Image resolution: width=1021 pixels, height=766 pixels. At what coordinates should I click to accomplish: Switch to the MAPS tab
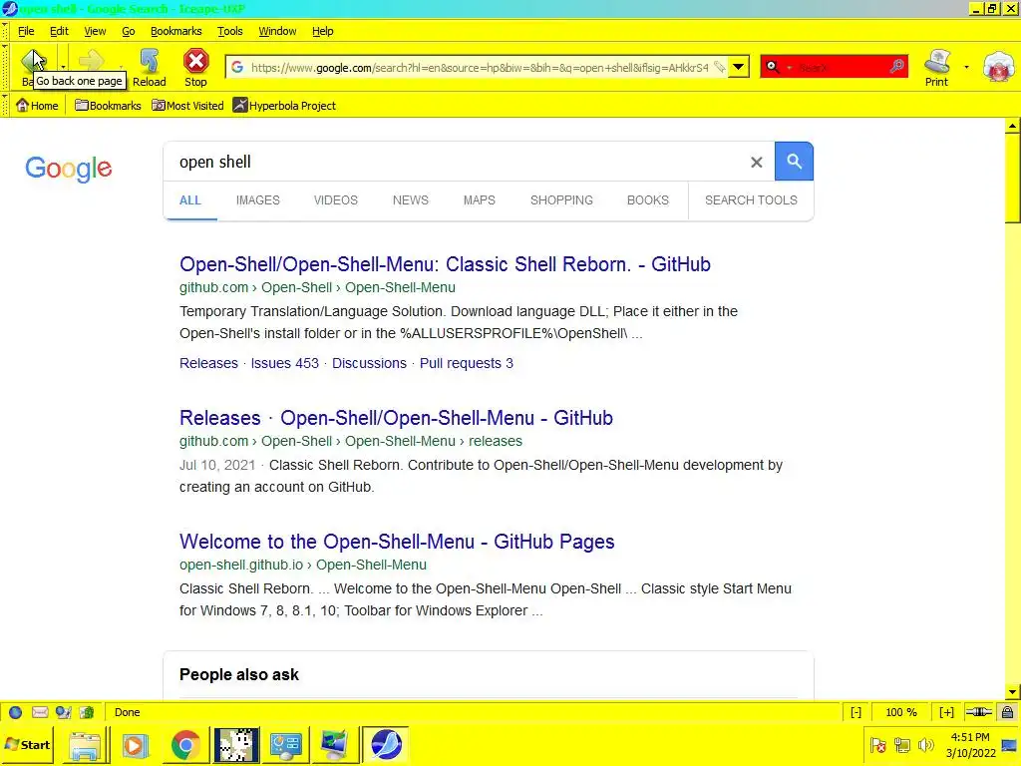(x=480, y=200)
